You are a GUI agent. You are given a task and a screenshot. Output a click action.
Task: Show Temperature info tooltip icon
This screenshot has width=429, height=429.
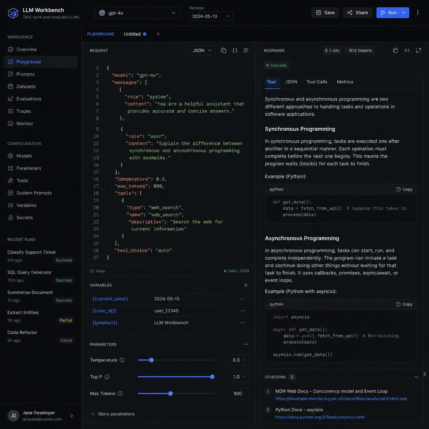122,360
